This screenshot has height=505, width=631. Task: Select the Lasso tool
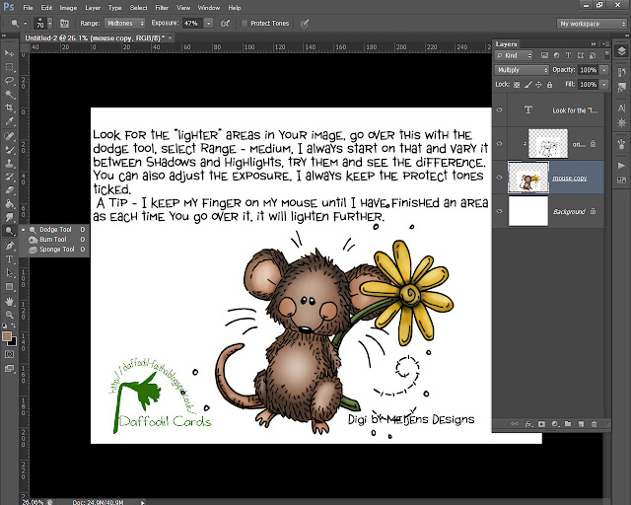tap(9, 80)
